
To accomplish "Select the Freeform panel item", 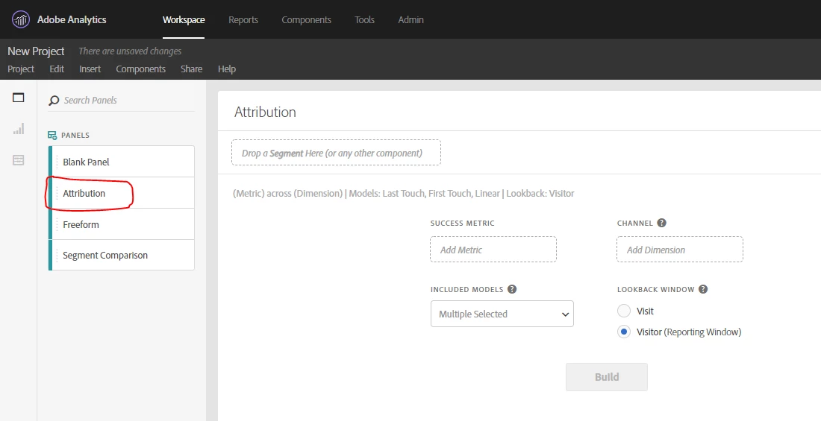I will click(x=122, y=224).
